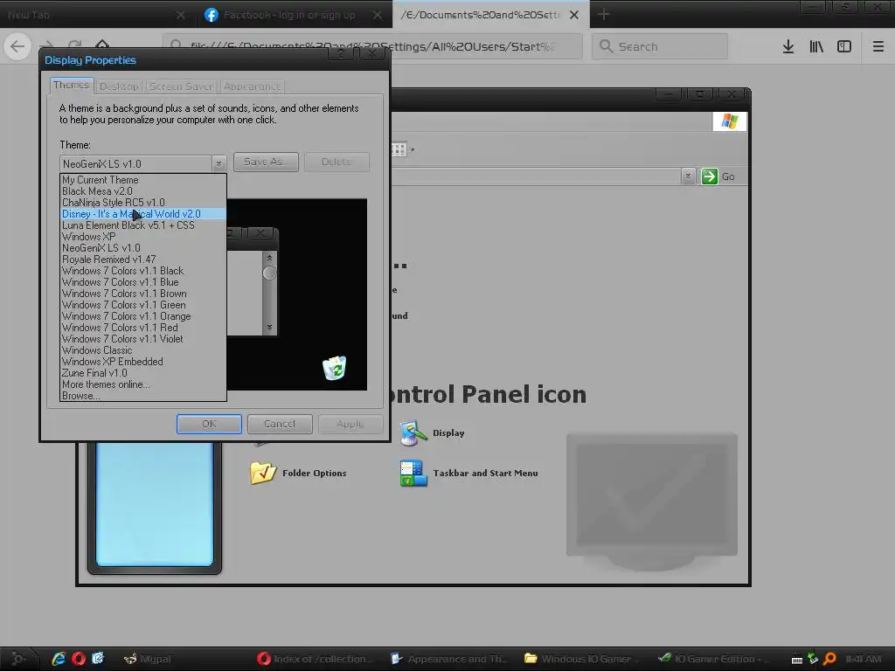Viewport: 895px width, 671px height.
Task: Switch to the Themes tab
Action: tap(72, 85)
